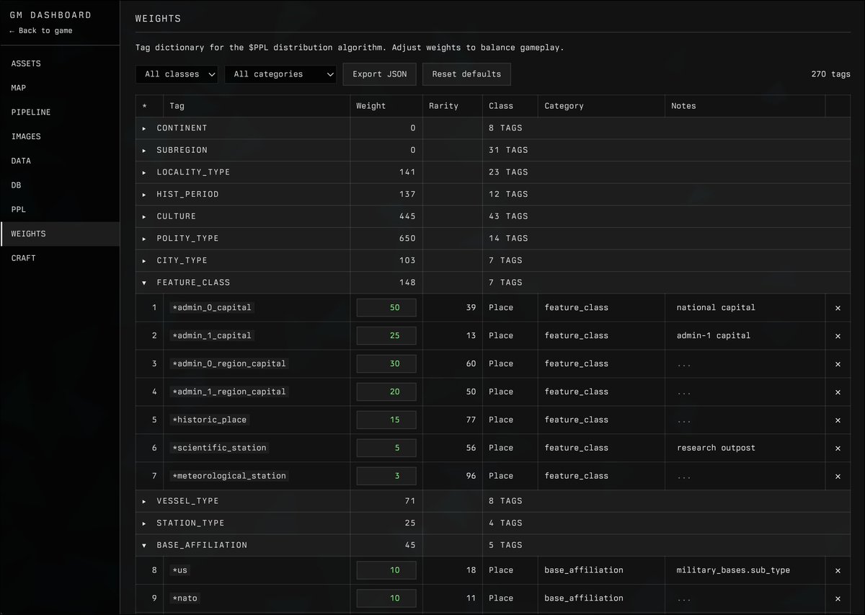Open the PPL sidebar section
The image size is (865, 615).
coord(60,210)
